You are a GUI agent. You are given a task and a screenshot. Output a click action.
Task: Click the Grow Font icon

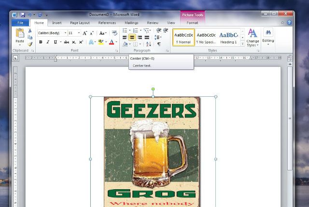(x=85, y=33)
